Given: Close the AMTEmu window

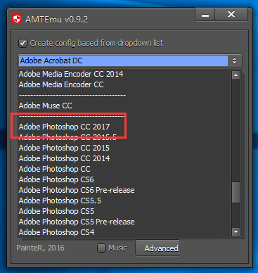Looking at the screenshot, I should pos(231,15).
